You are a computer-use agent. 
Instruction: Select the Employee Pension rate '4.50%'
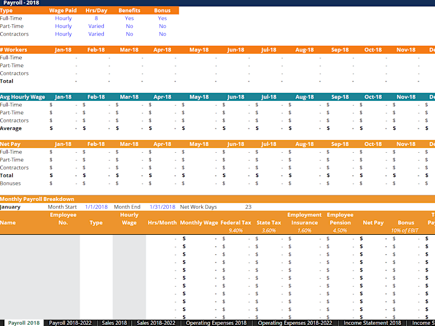(340, 231)
